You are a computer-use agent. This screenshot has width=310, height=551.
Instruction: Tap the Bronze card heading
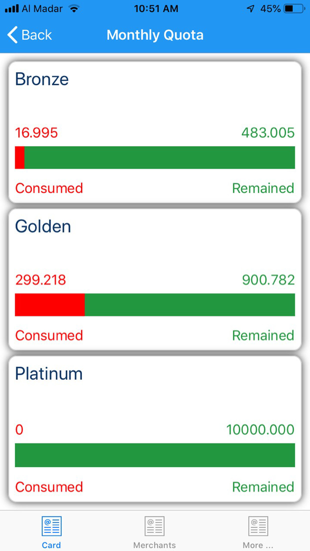point(42,79)
